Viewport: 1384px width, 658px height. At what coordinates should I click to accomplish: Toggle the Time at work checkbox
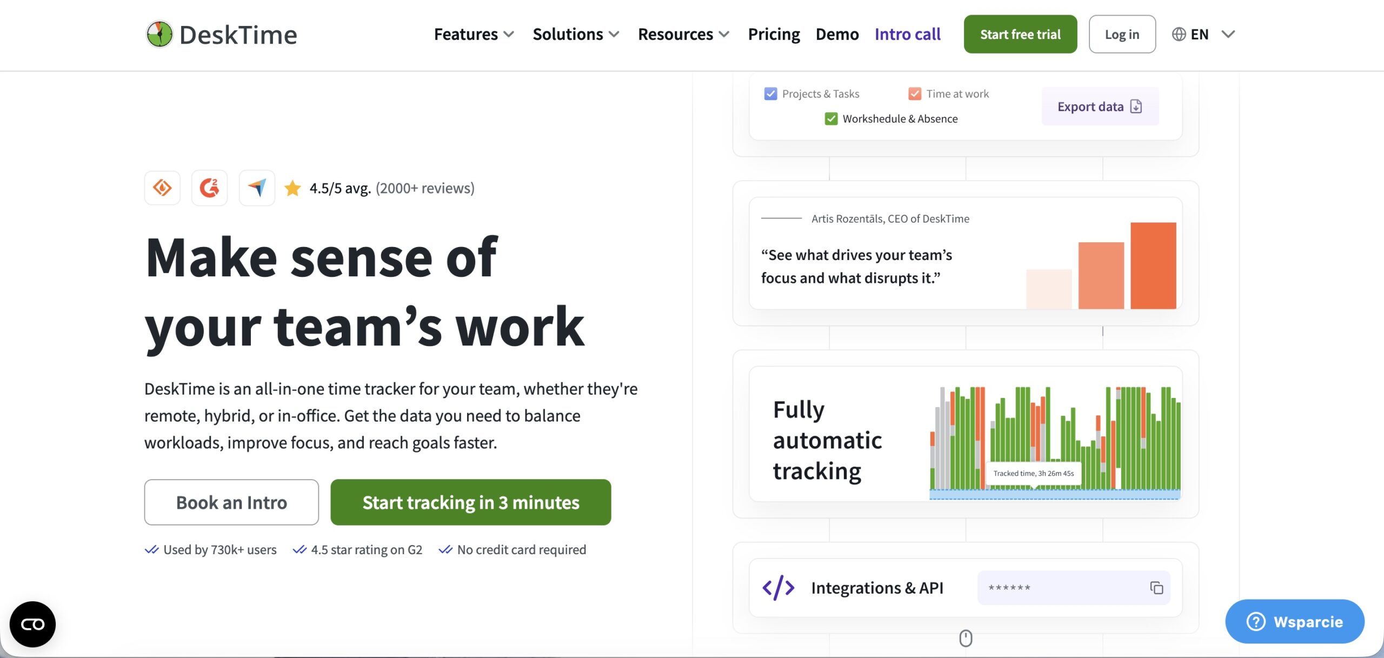pyautogui.click(x=915, y=94)
